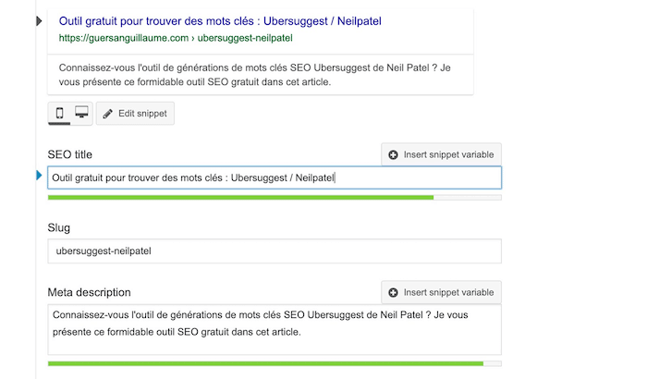Click the green guersanguillaume.com preview URL
The height and width of the screenshot is (379, 647).
tap(176, 38)
